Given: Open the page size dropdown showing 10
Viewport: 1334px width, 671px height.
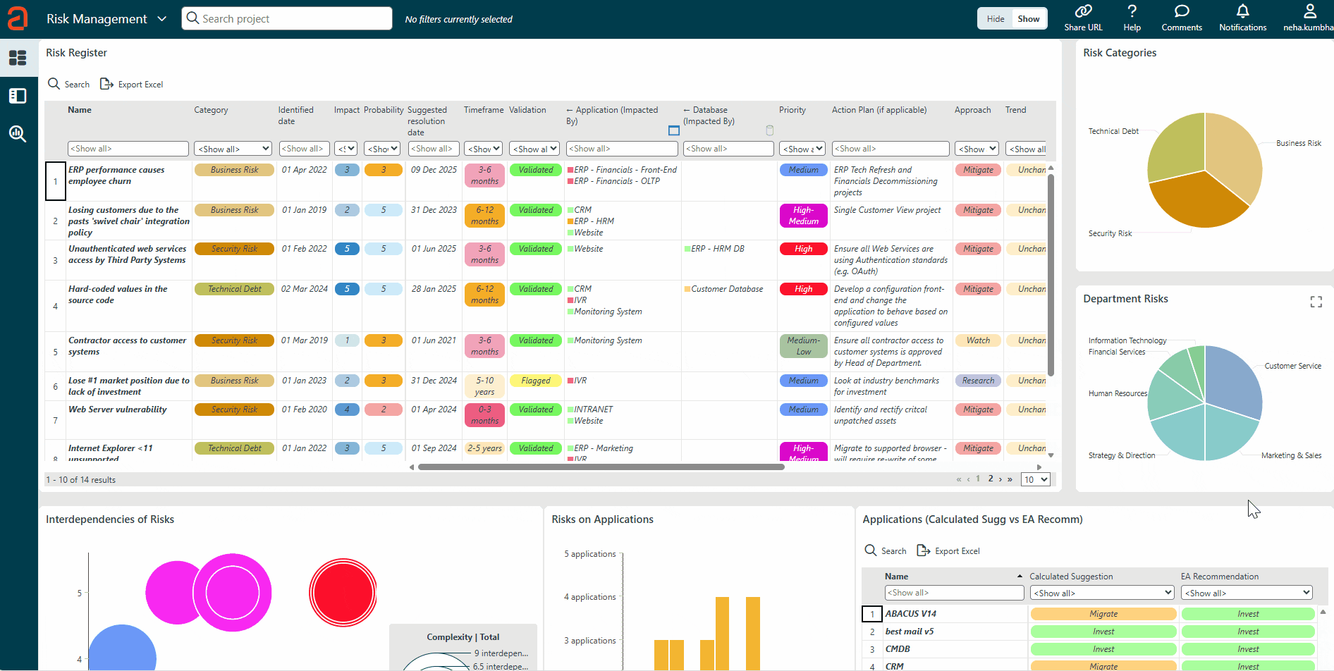Looking at the screenshot, I should pos(1036,480).
